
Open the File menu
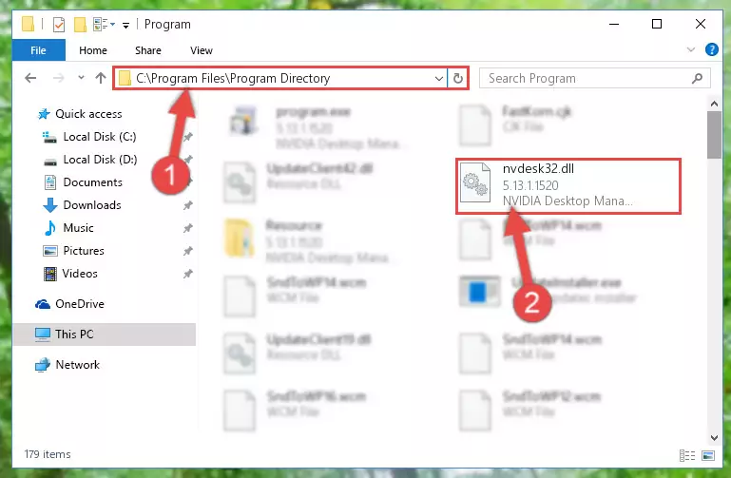pos(38,50)
